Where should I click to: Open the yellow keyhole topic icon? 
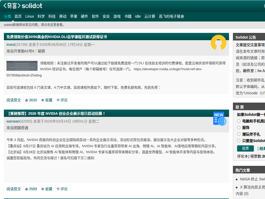coord(218,42)
